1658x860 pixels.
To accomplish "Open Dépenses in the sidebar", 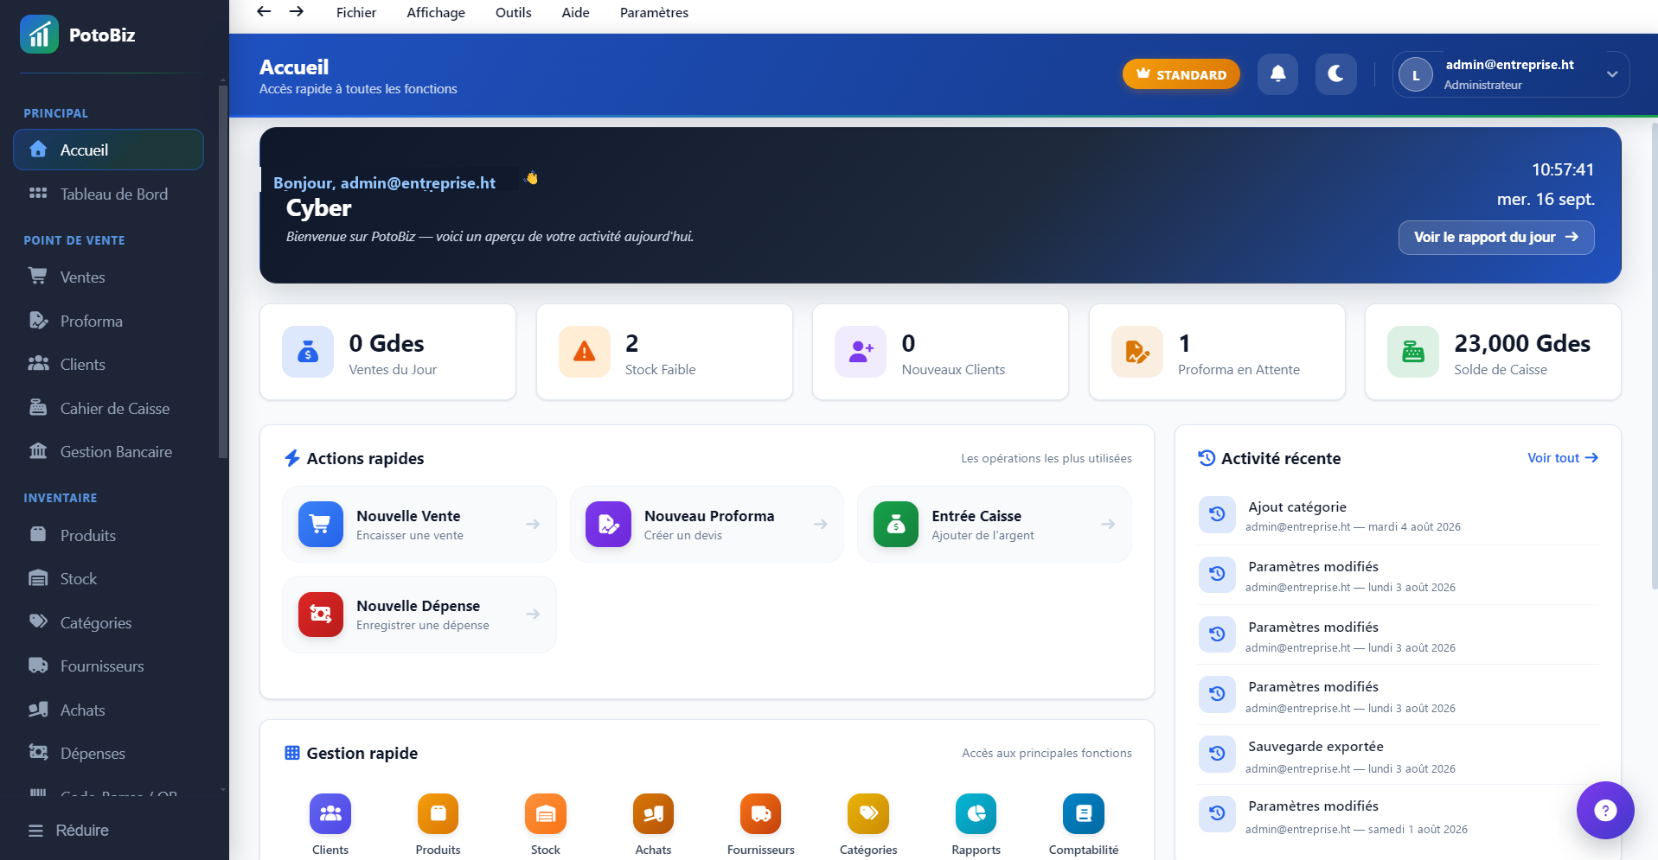I will click(x=108, y=754).
